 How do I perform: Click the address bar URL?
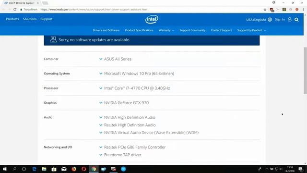(94, 10)
